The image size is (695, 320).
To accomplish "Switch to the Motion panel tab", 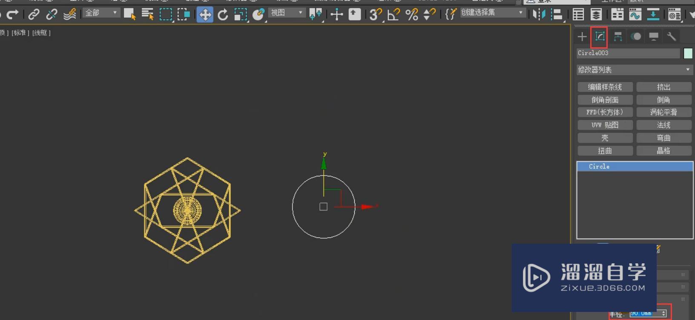I will tap(636, 37).
